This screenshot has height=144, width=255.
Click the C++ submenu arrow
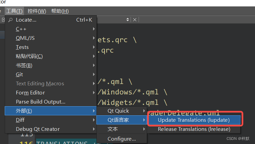coord(94,29)
